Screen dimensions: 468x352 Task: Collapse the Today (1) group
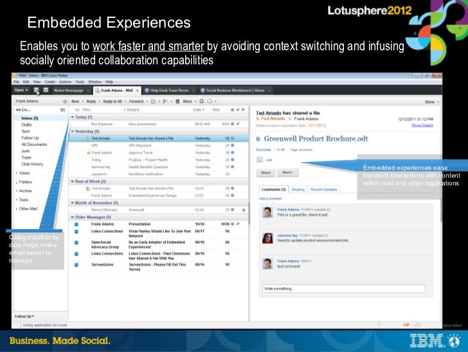73,117
